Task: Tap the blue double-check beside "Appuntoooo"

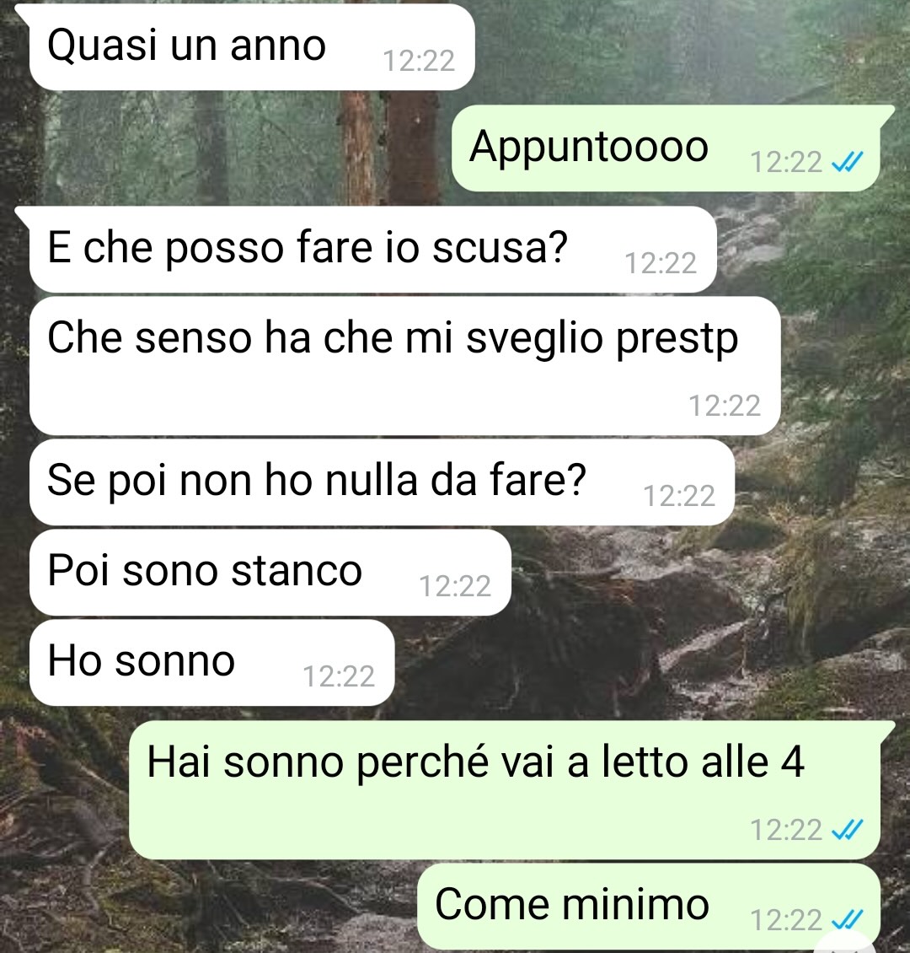Action: (x=847, y=162)
